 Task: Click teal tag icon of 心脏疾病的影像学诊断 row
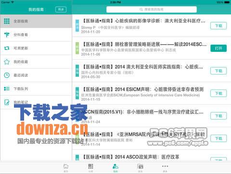(x=77, y=25)
